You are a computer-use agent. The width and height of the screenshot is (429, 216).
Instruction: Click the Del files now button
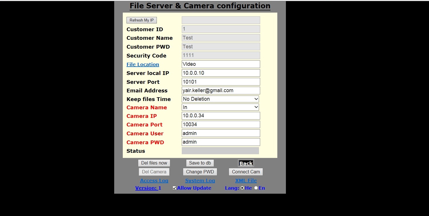pyautogui.click(x=154, y=163)
